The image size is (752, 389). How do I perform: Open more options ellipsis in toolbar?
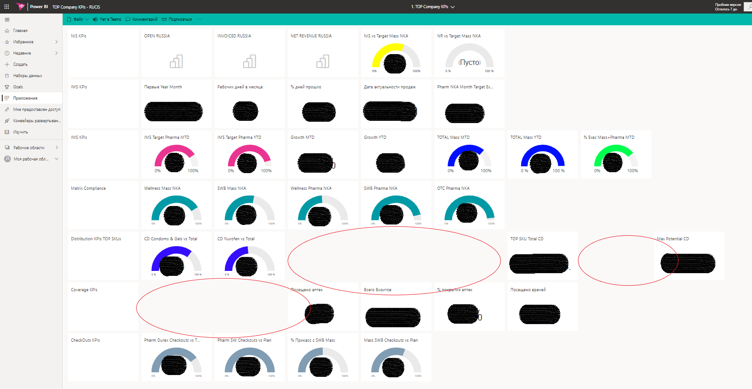click(199, 19)
